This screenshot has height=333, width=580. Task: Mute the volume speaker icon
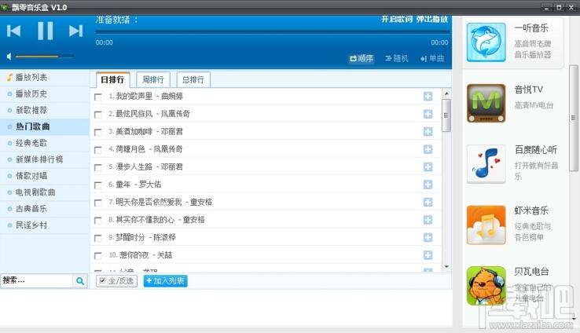(x=9, y=57)
